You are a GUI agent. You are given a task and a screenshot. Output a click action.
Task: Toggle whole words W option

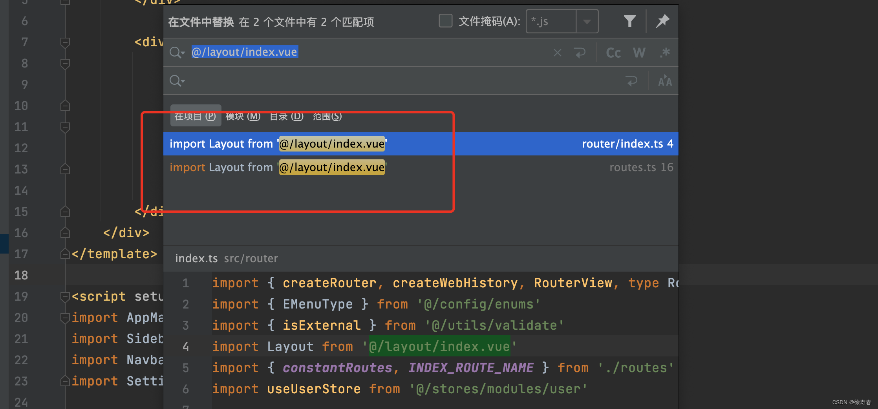pyautogui.click(x=639, y=53)
